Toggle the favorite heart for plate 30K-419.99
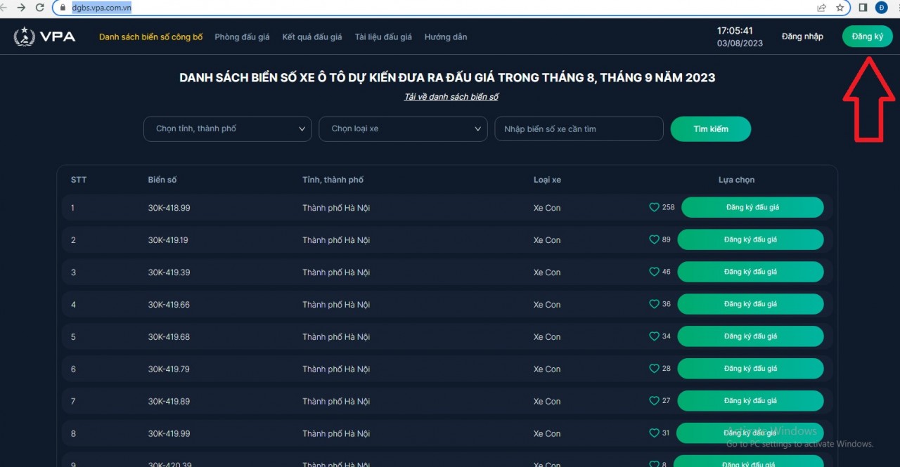This screenshot has height=467, width=900. pos(653,433)
